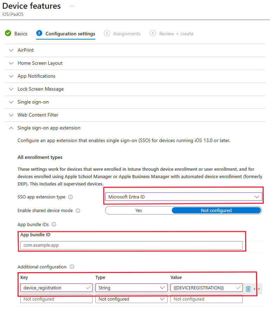The image size is (270, 323).
Task: Go to the Assignments tab
Action: click(126, 34)
